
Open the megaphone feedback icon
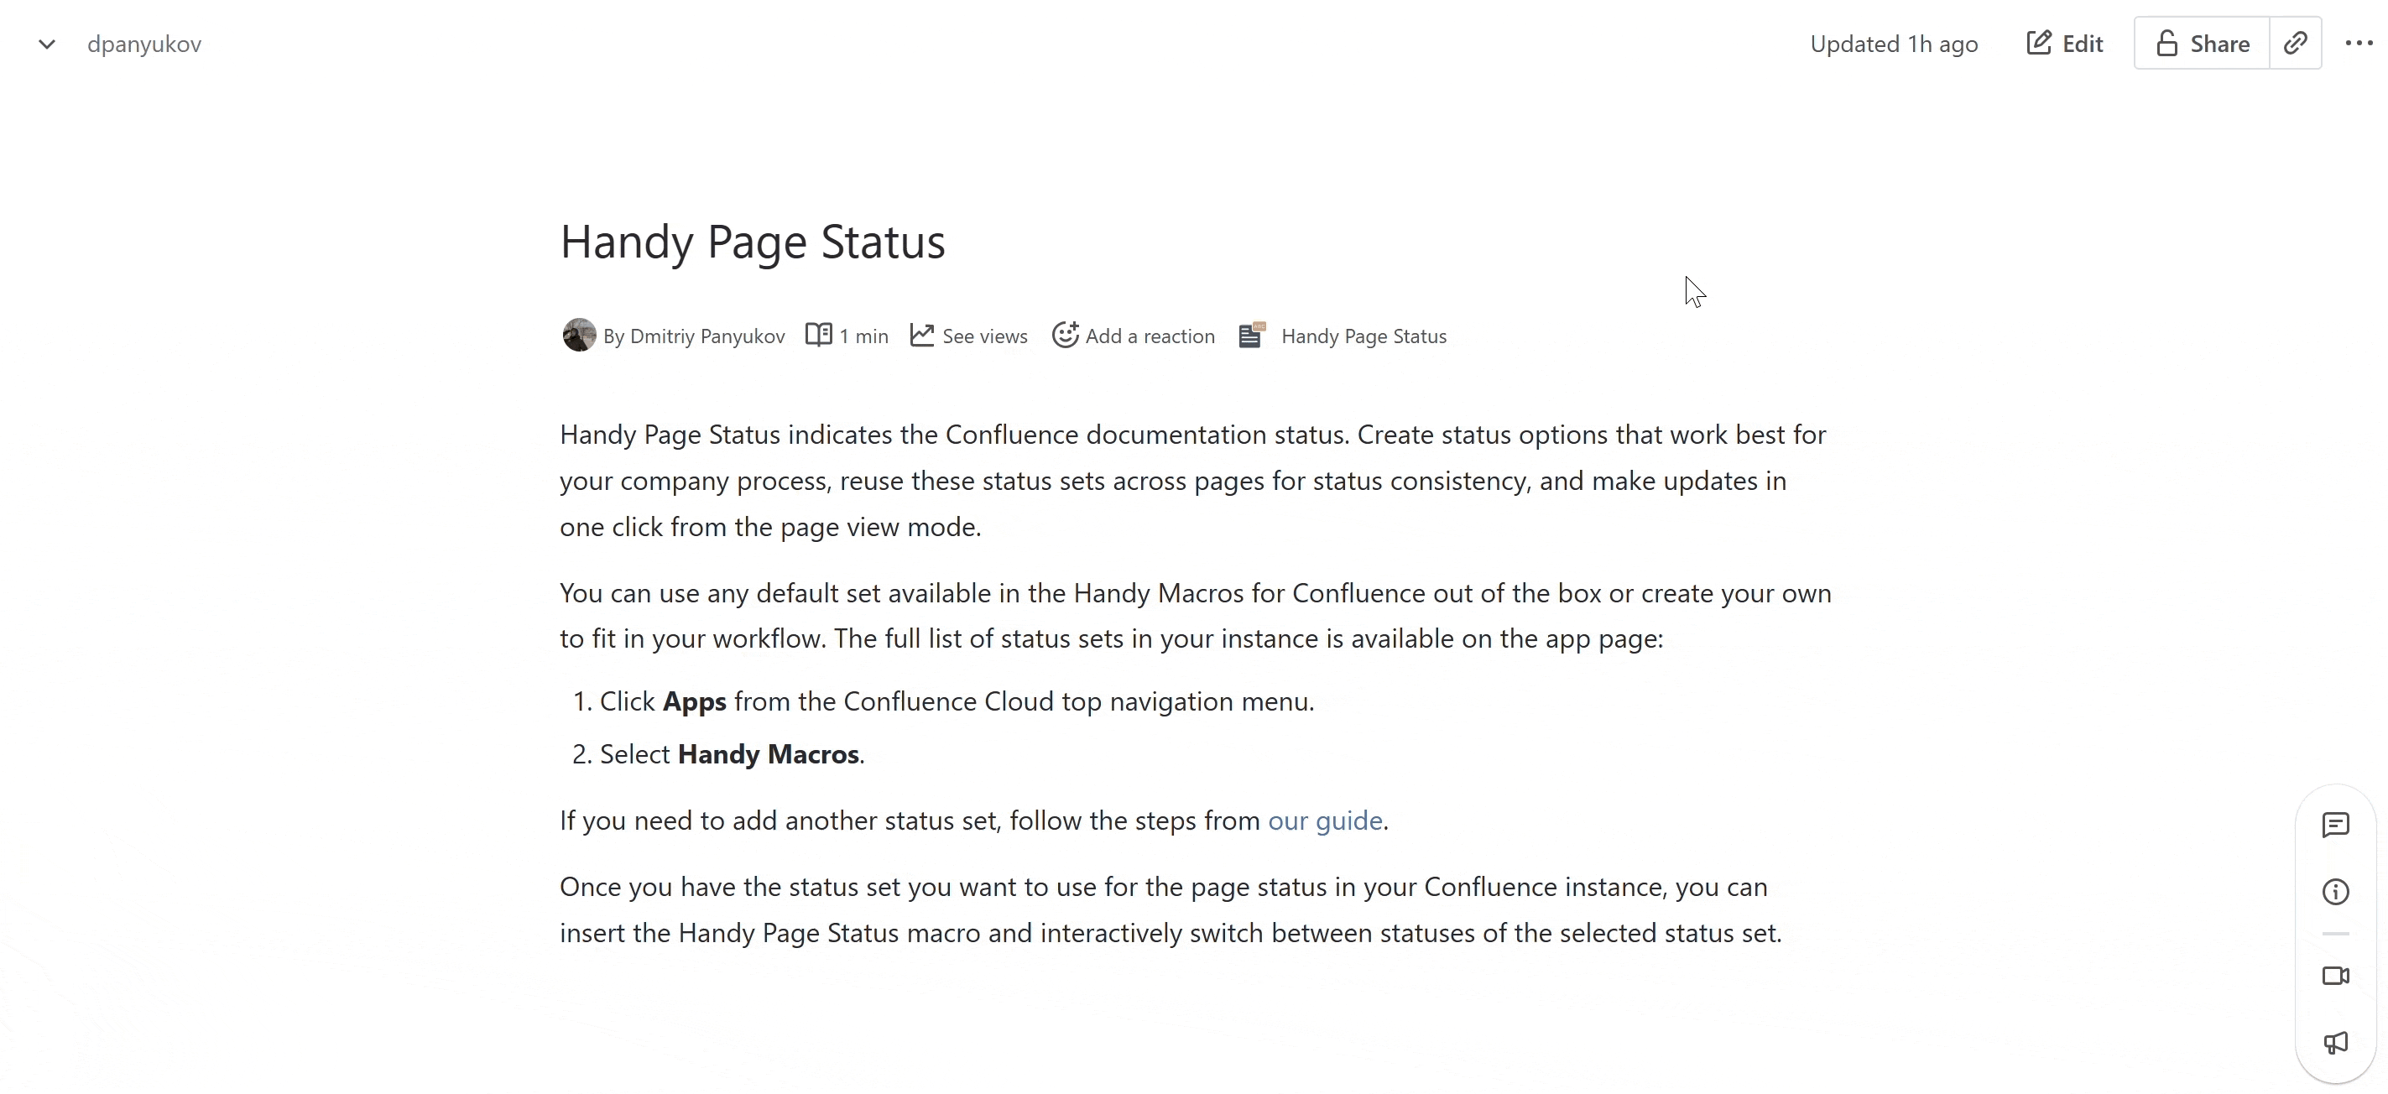click(x=2335, y=1043)
